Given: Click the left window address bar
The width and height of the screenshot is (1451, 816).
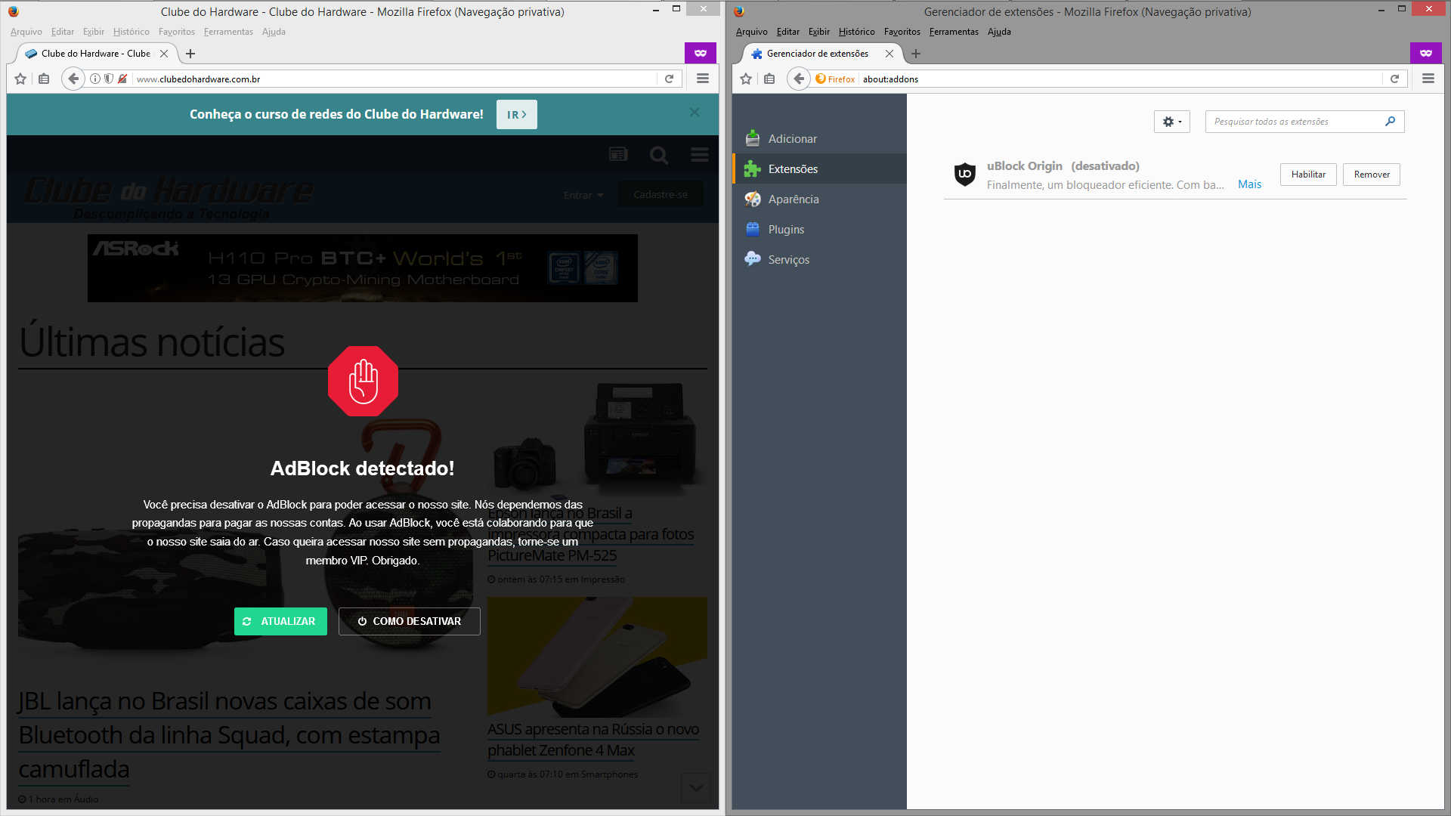Looking at the screenshot, I should coord(394,79).
